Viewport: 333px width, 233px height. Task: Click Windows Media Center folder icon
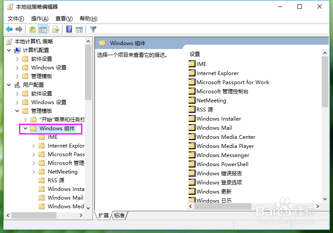pos(192,137)
